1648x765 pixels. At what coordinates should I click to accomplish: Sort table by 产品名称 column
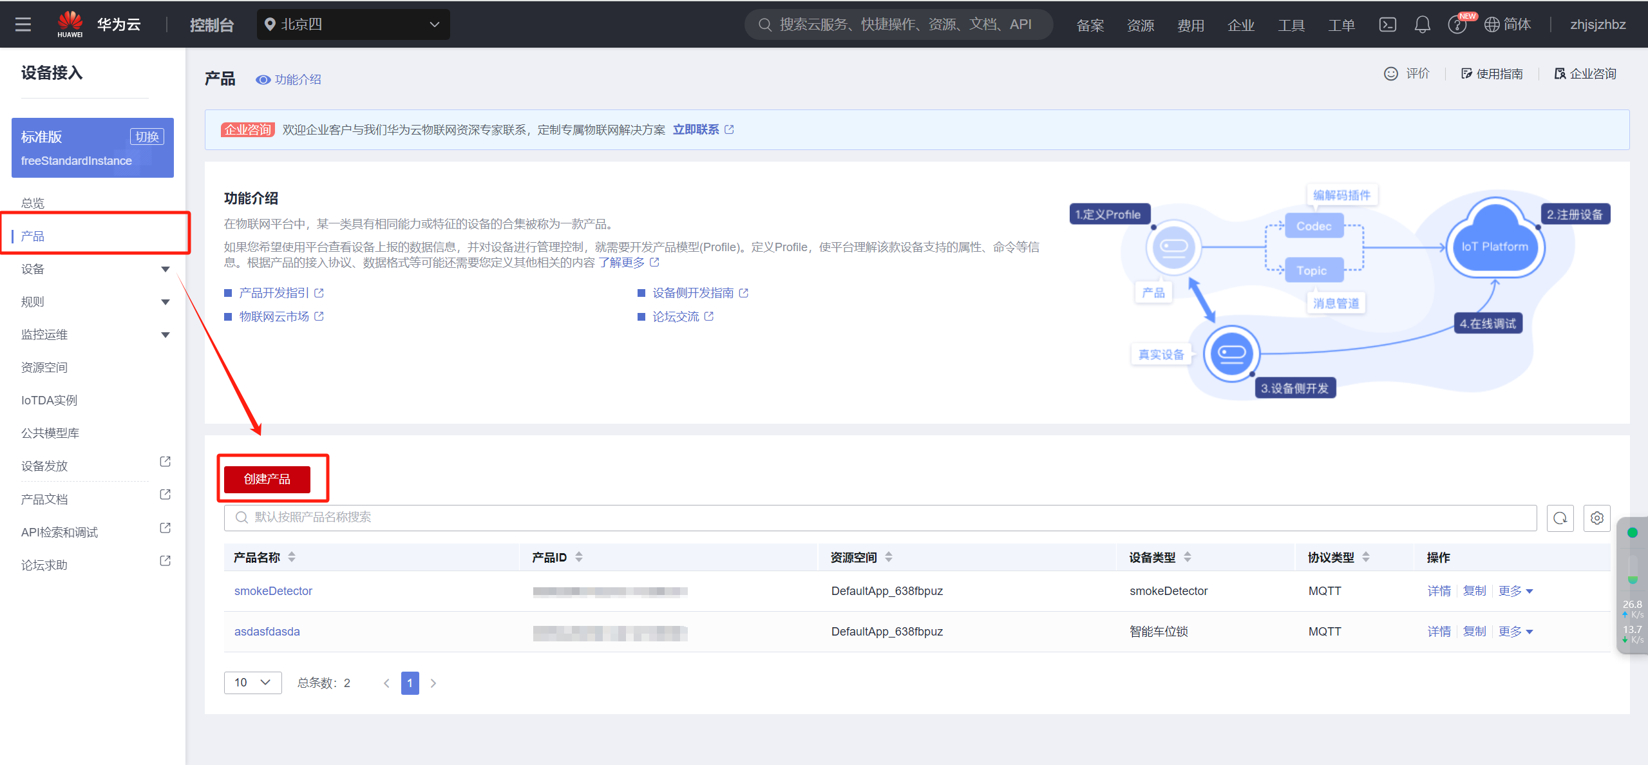[292, 557]
